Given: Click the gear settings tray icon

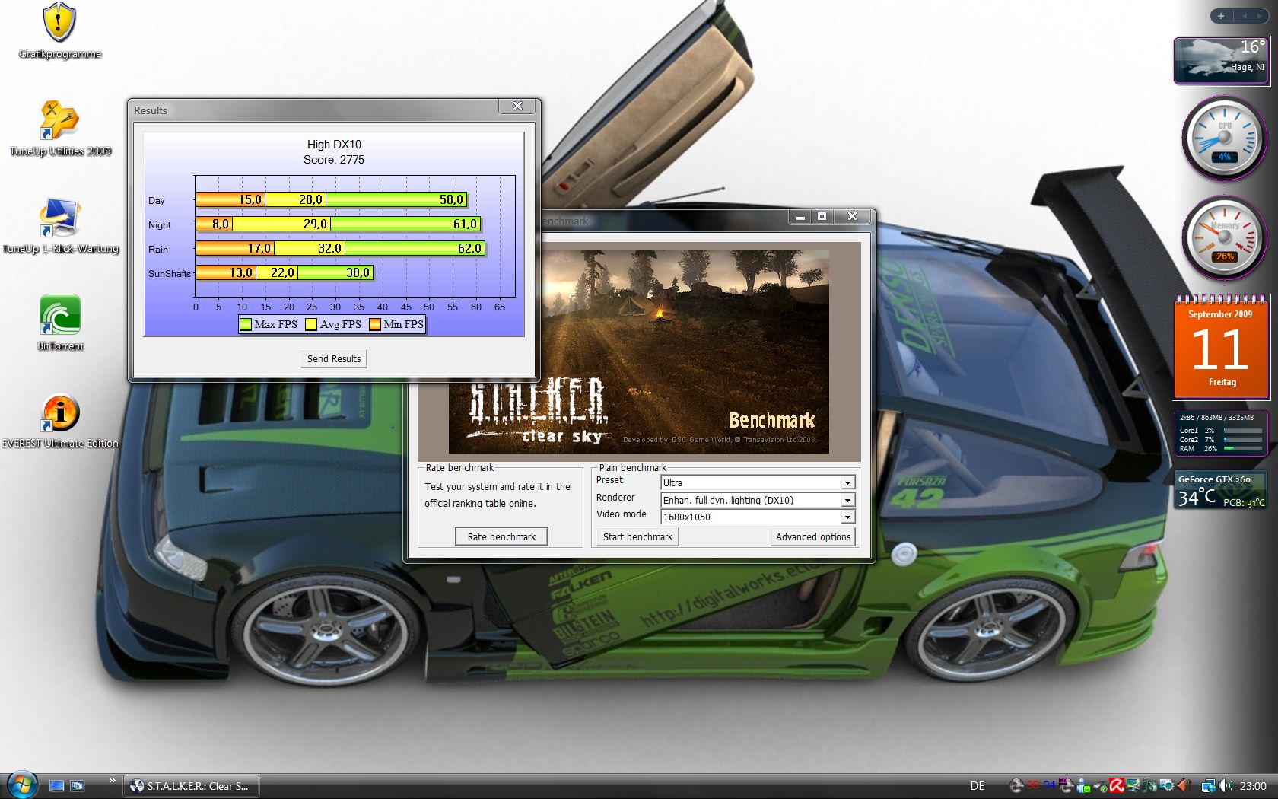Looking at the screenshot, I should (1167, 786).
